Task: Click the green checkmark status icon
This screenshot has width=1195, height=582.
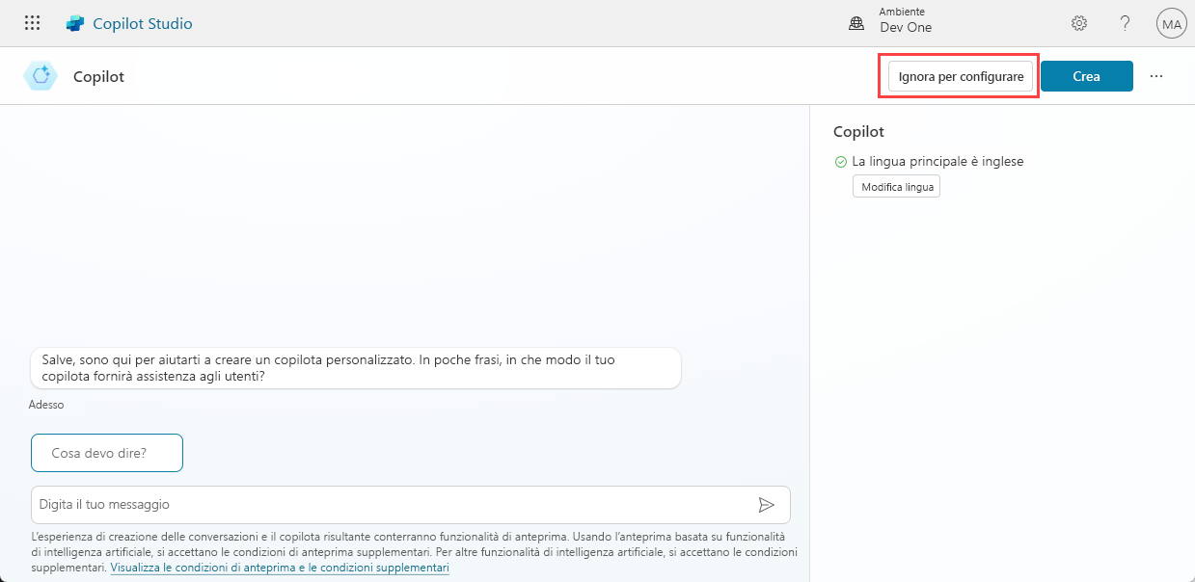Action: (x=840, y=161)
